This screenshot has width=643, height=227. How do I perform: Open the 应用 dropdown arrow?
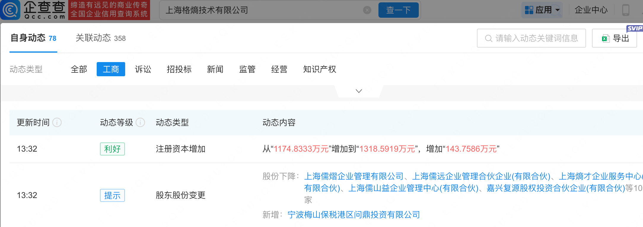pyautogui.click(x=558, y=10)
